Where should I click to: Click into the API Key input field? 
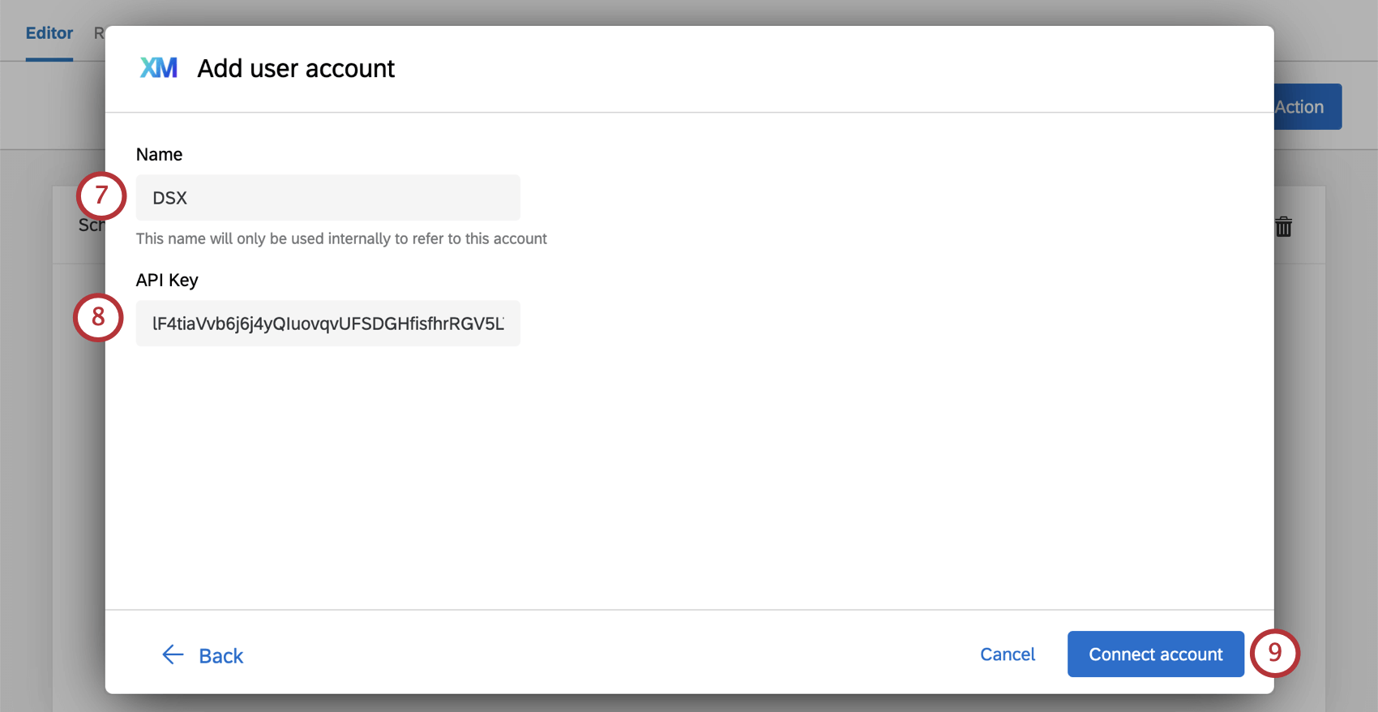point(327,324)
